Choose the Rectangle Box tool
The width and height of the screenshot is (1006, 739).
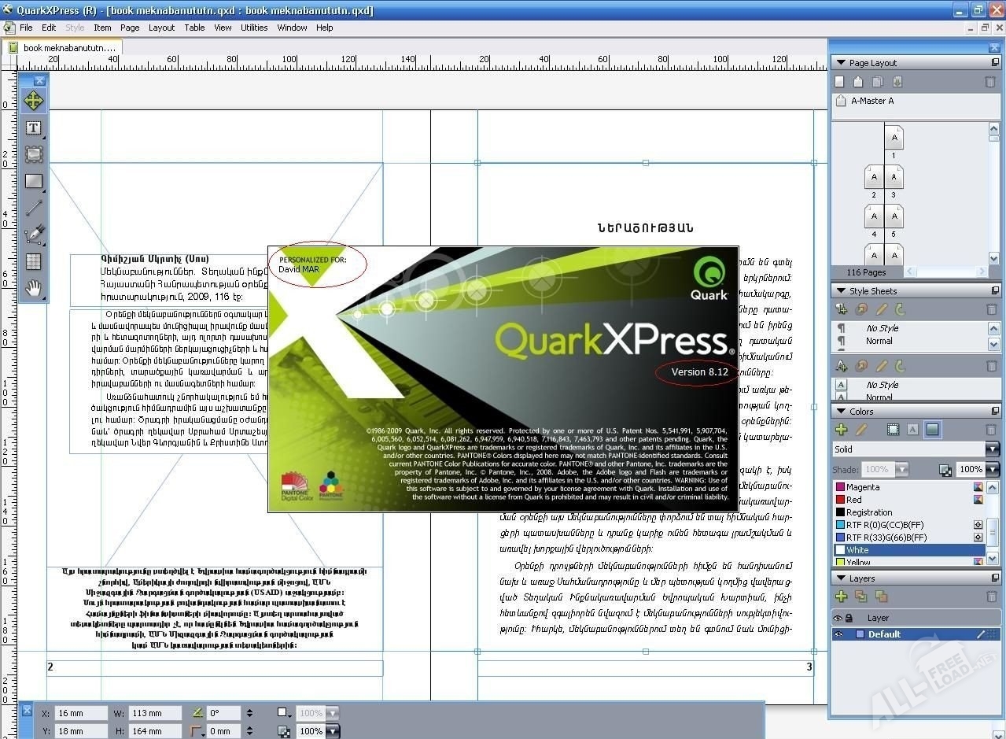(x=33, y=181)
